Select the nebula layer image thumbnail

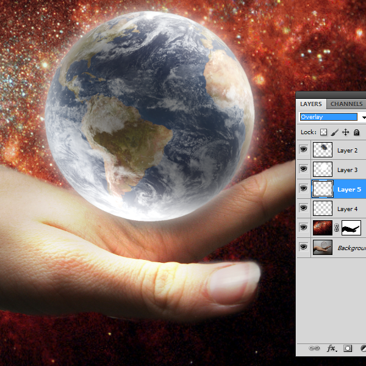pyautogui.click(x=323, y=228)
